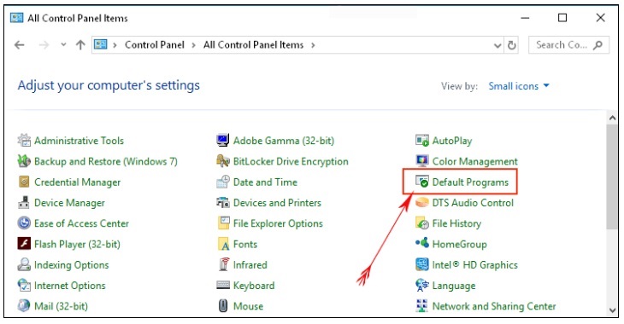Open the Devices and Printers link

[x=277, y=203]
